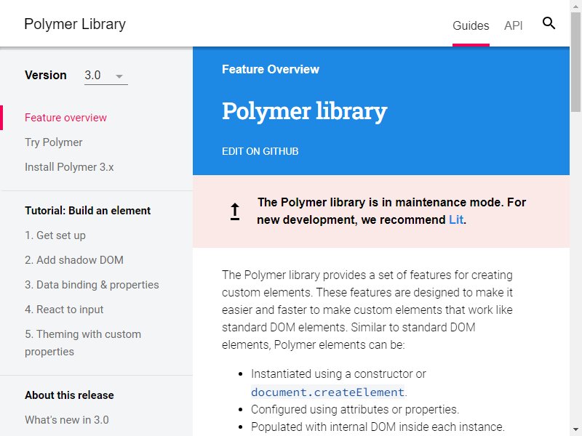Open 4. React to input
The image size is (582, 436).
pyautogui.click(x=64, y=310)
